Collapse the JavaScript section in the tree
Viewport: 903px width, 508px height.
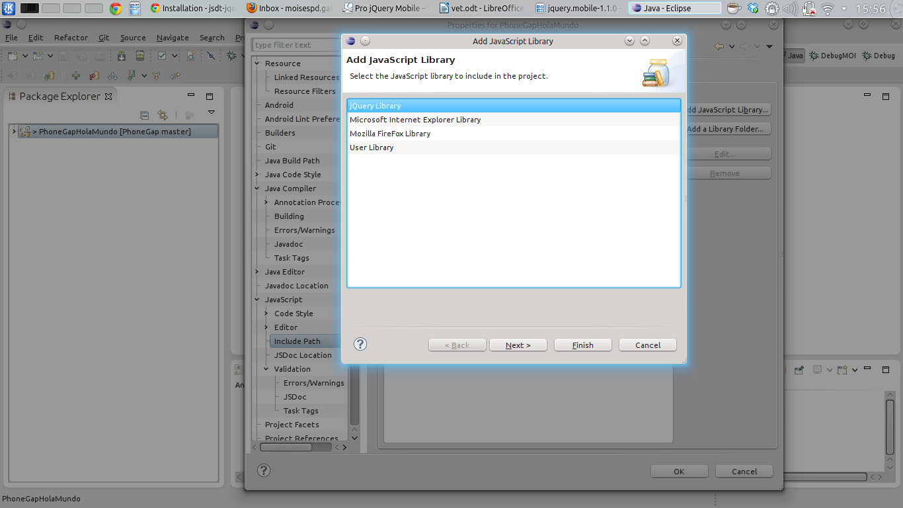click(x=258, y=299)
